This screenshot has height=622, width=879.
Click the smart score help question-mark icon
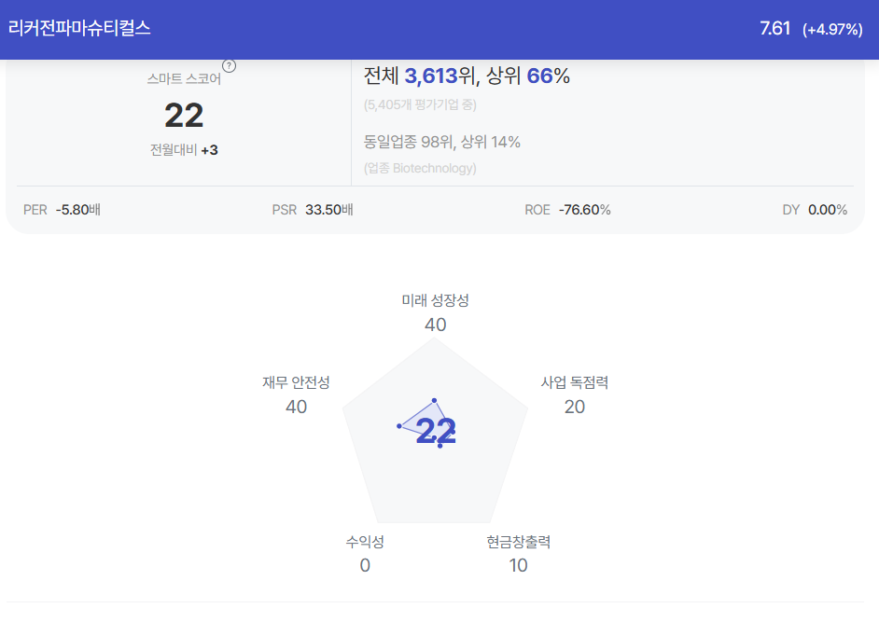229,66
